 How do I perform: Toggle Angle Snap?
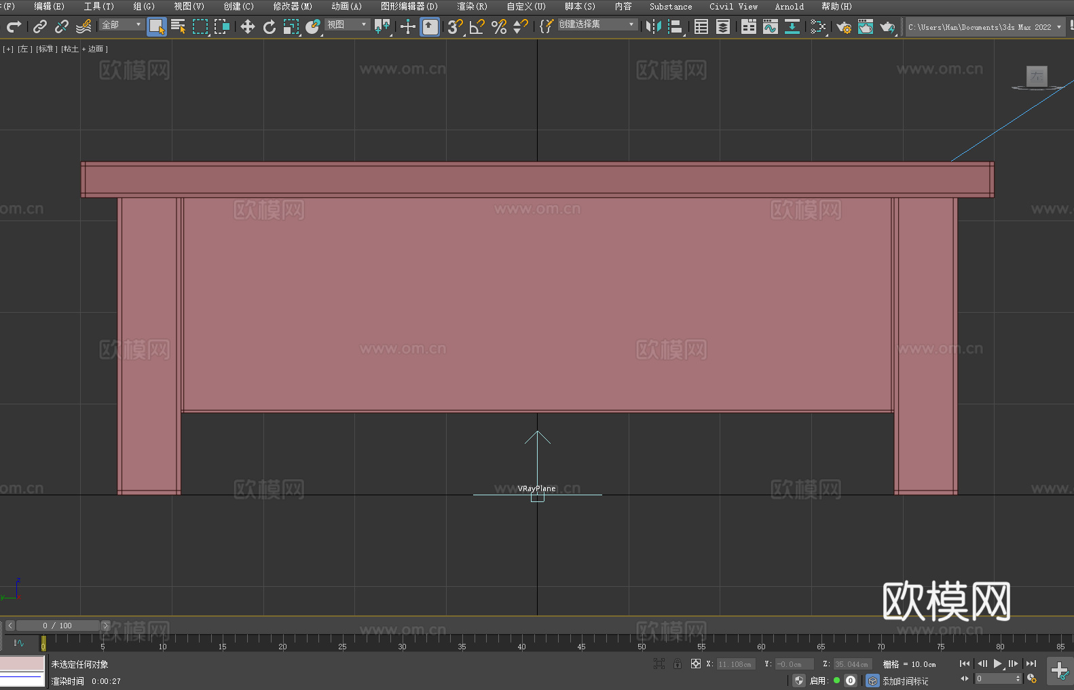click(x=477, y=26)
